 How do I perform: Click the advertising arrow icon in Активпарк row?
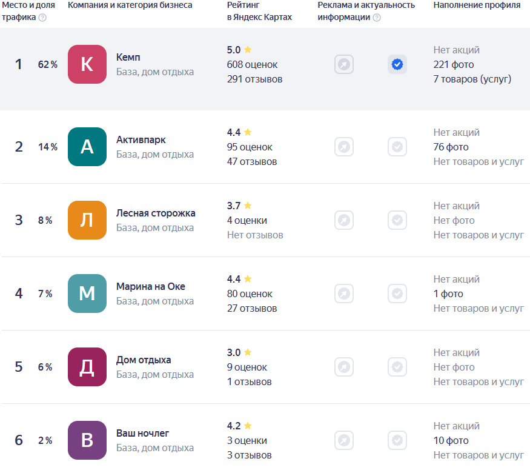[x=344, y=147]
